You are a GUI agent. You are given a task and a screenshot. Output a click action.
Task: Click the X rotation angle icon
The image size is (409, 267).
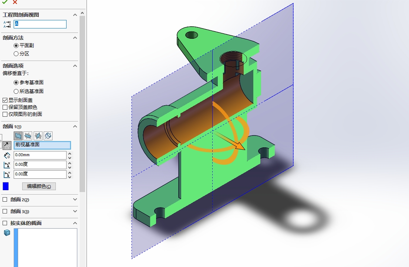click(7, 165)
